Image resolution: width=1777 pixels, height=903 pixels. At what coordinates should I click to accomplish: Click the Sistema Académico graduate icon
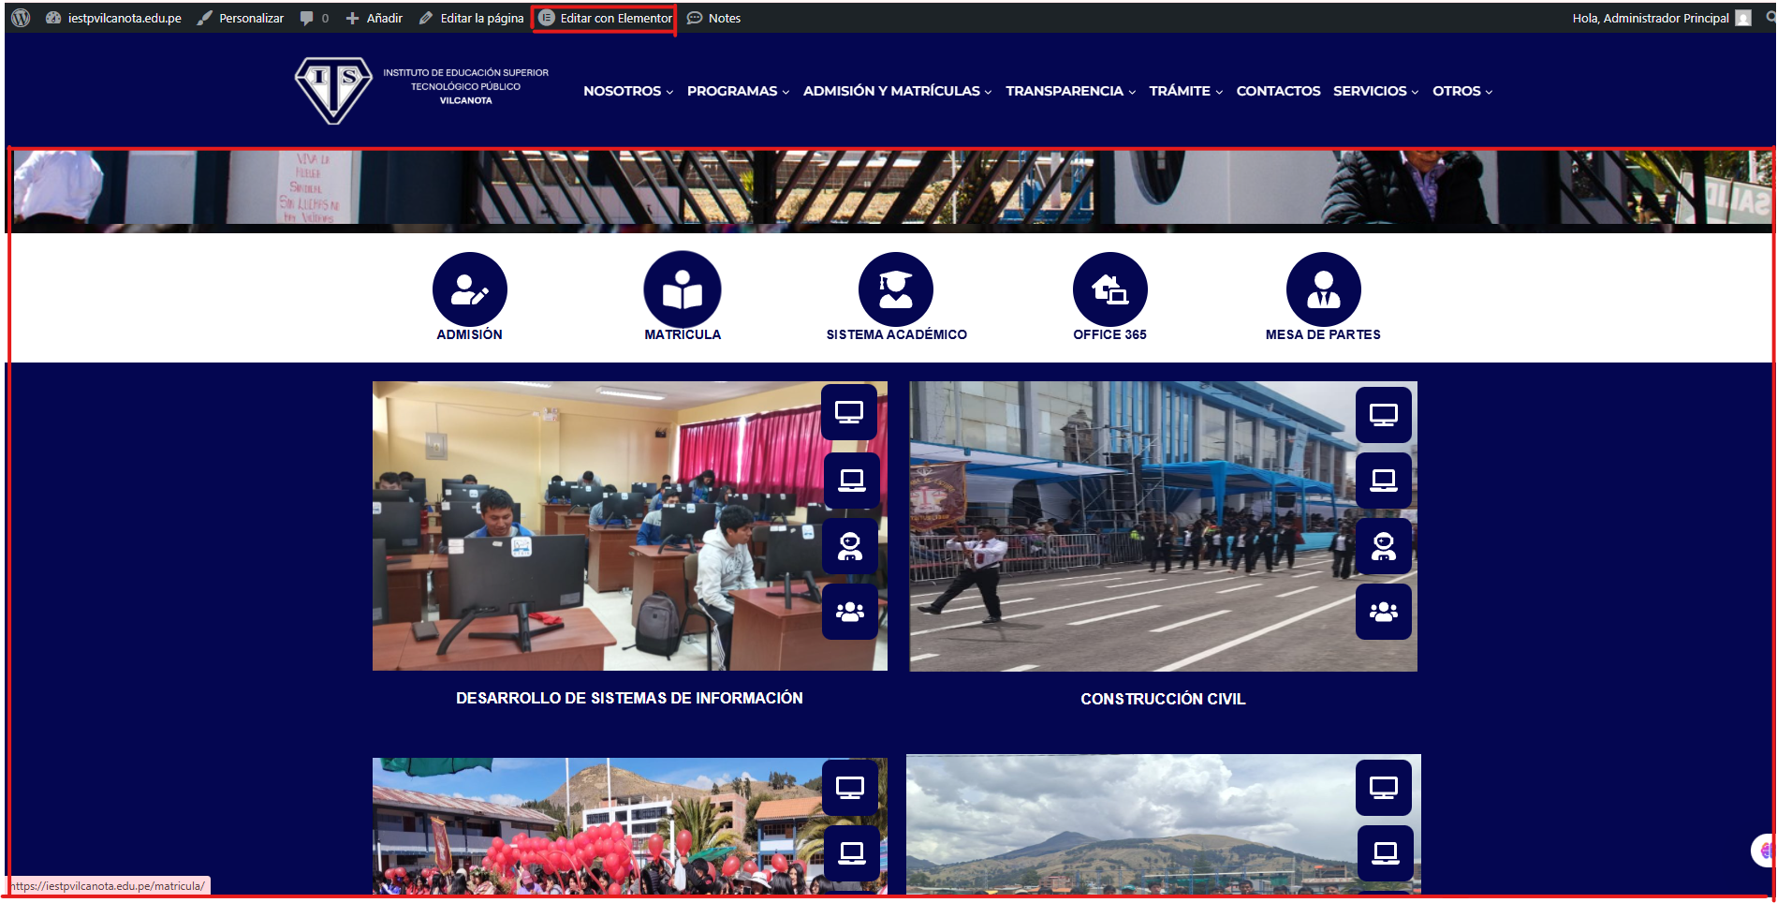click(x=896, y=290)
